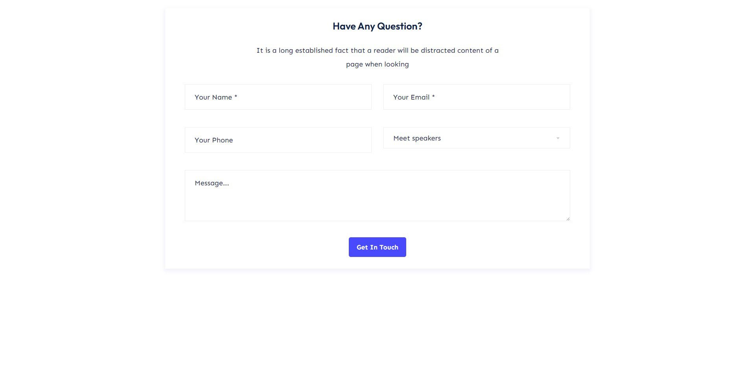Click the asterisk after Your Name
The height and width of the screenshot is (375, 755).
coord(236,96)
